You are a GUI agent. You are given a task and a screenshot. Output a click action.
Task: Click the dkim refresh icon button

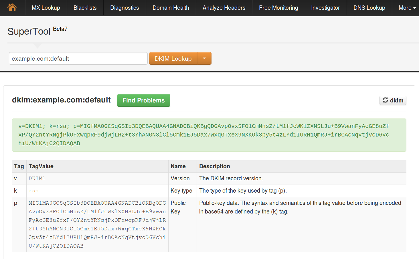pyautogui.click(x=393, y=100)
